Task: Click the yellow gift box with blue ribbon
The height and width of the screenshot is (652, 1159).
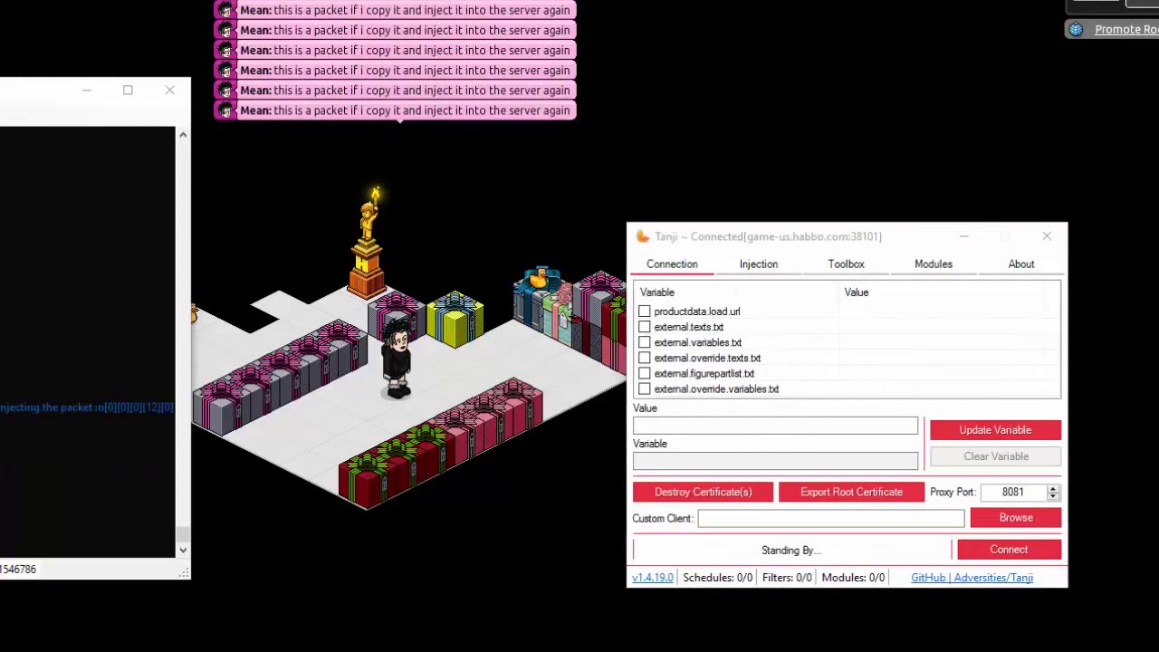Action: (x=455, y=319)
